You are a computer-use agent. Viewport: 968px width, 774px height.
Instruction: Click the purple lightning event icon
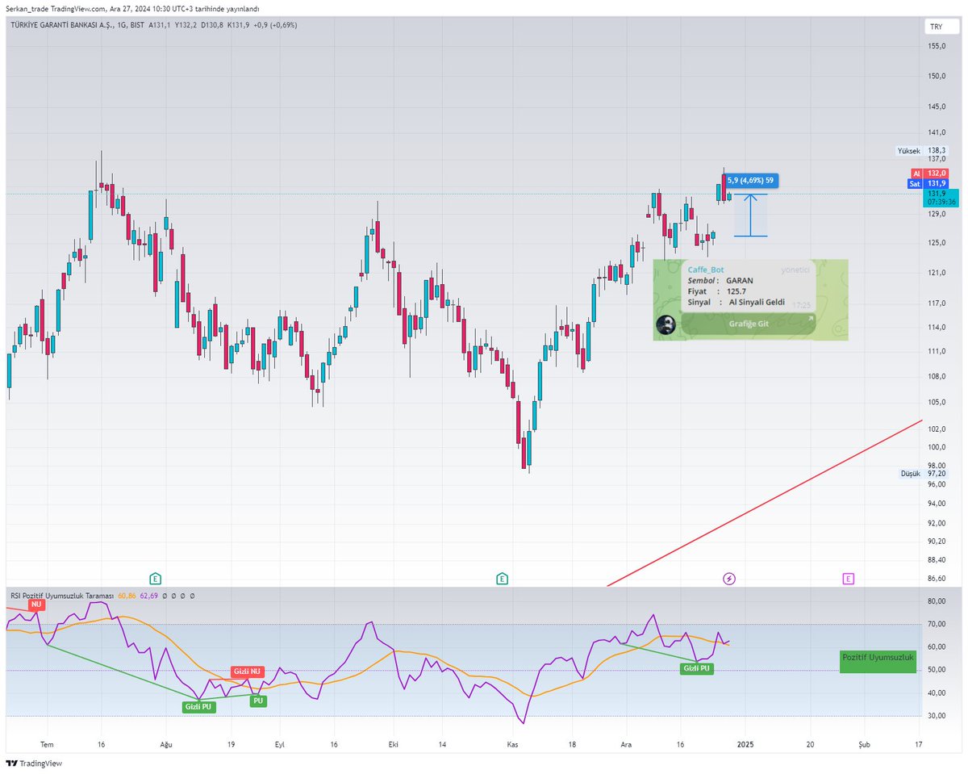729,578
